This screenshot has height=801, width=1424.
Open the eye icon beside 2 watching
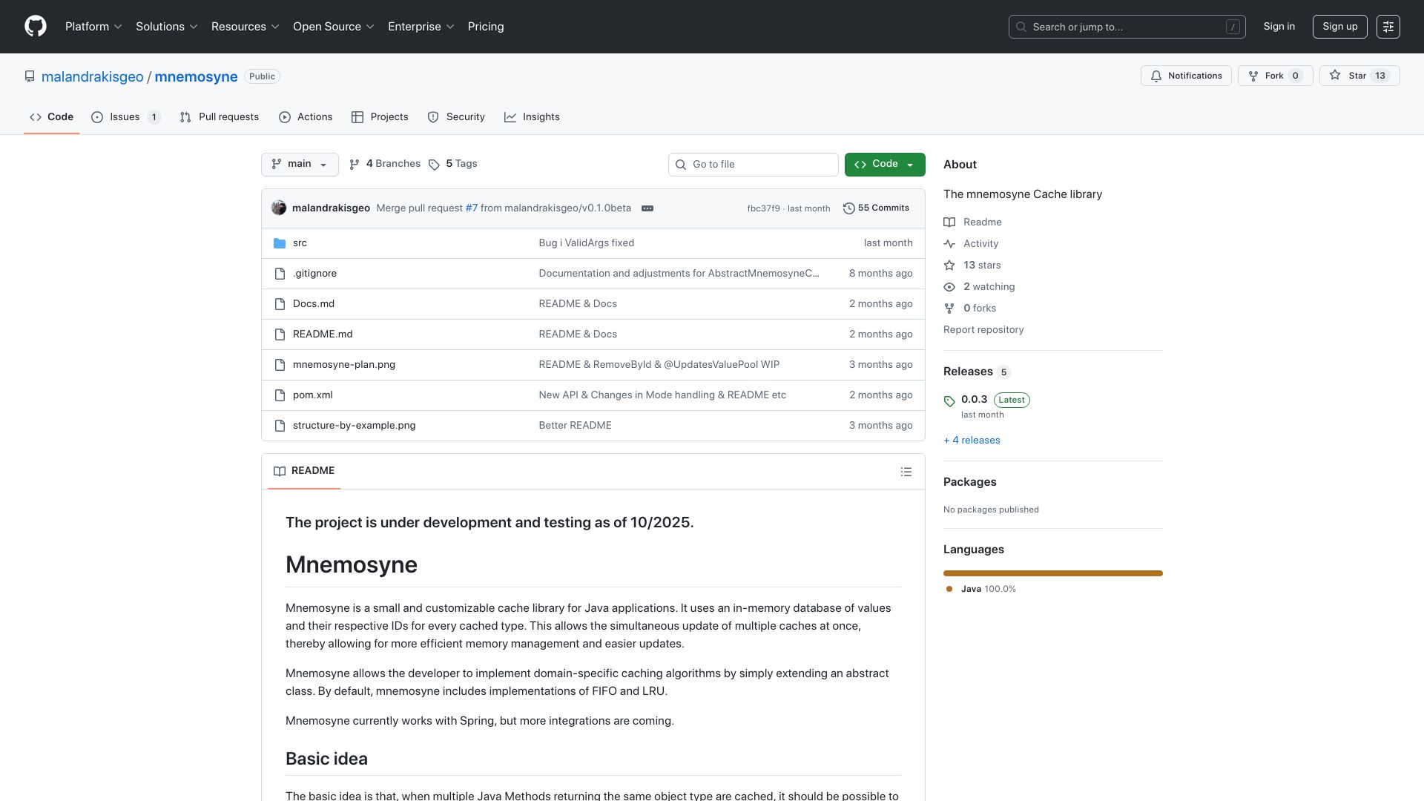click(x=949, y=287)
